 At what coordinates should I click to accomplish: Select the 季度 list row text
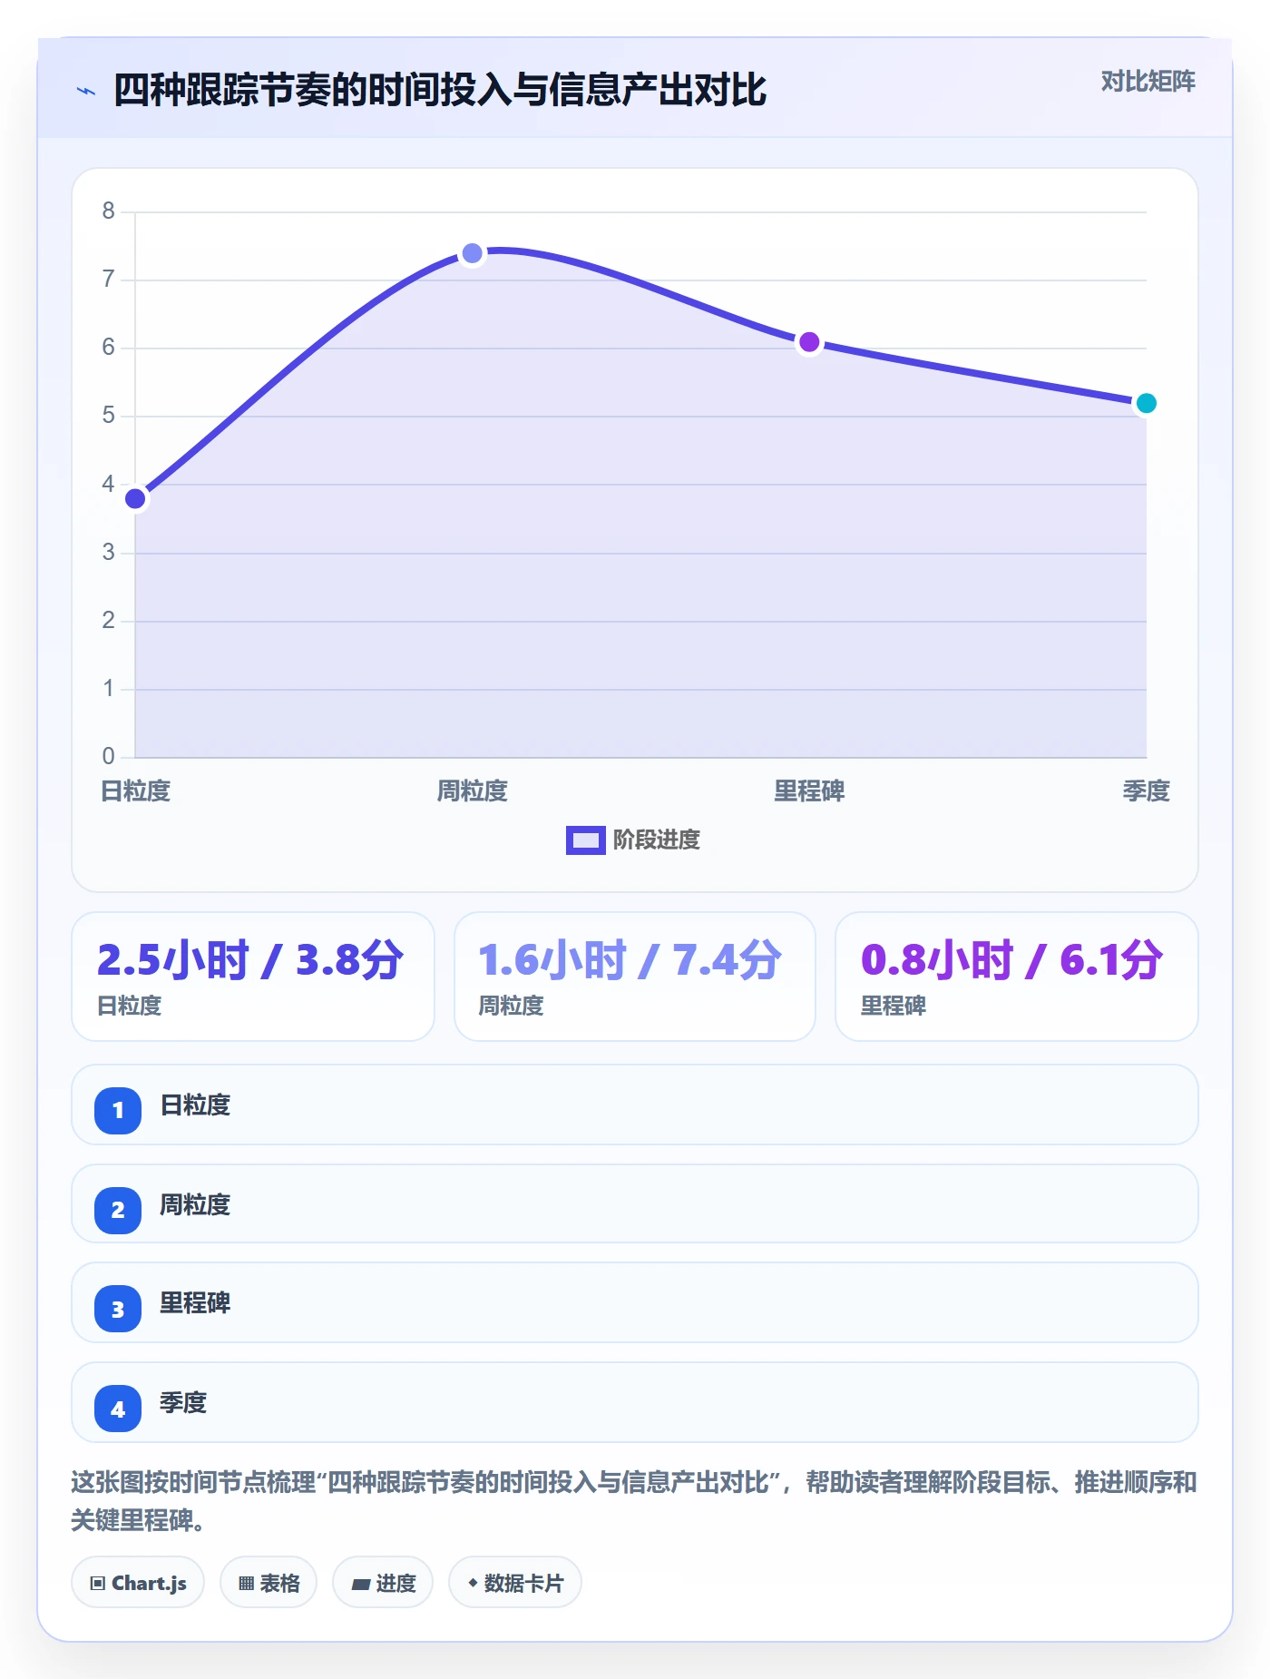[183, 1403]
